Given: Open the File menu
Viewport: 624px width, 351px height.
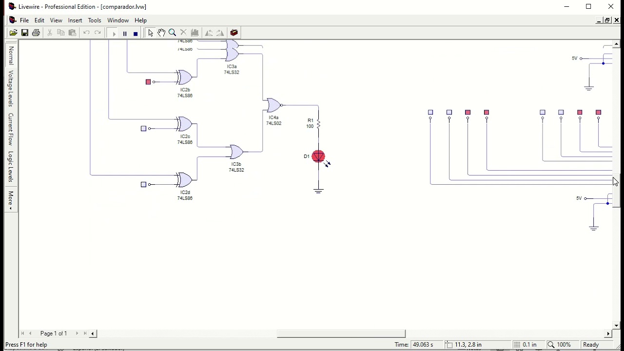Looking at the screenshot, I should [x=24, y=20].
